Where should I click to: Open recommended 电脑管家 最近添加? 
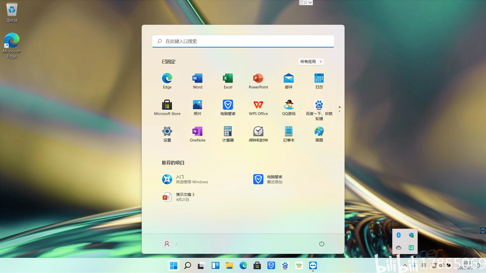pos(268,179)
